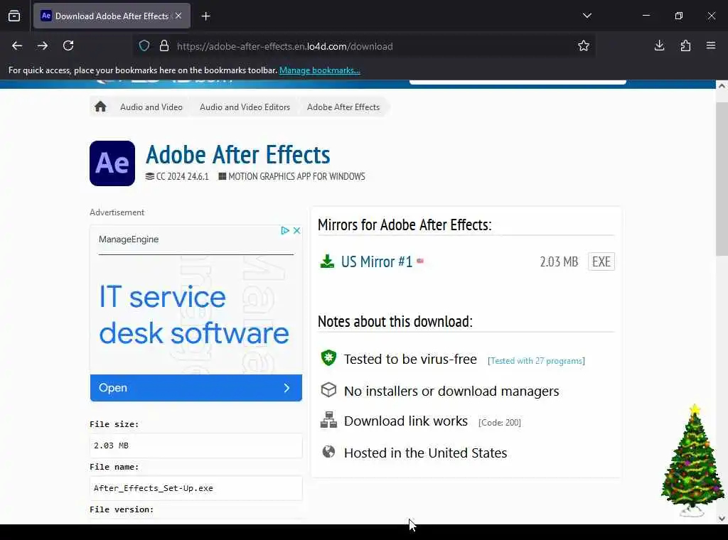Open Tested with 27 programs link
The width and height of the screenshot is (728, 540).
[536, 361]
